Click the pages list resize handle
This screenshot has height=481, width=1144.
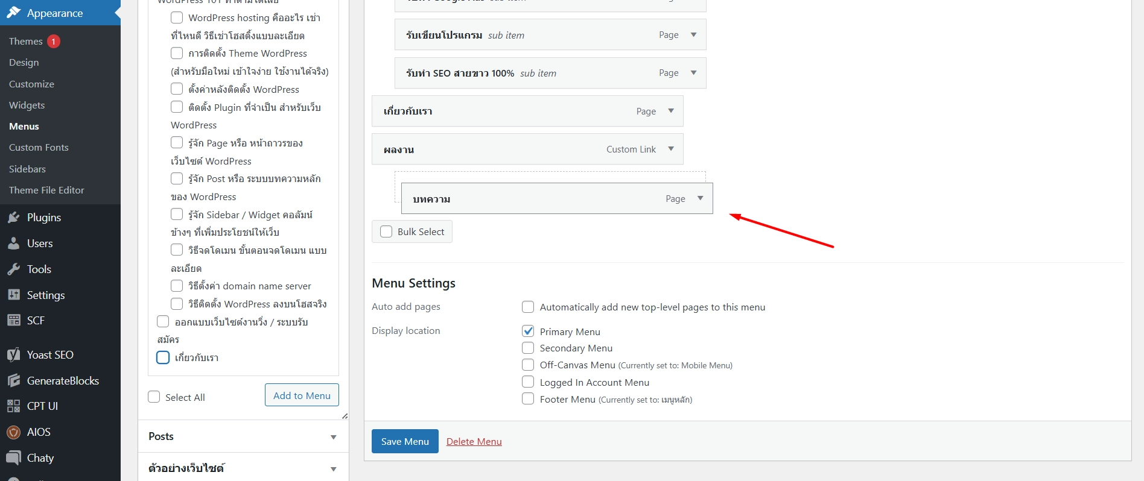(x=345, y=416)
